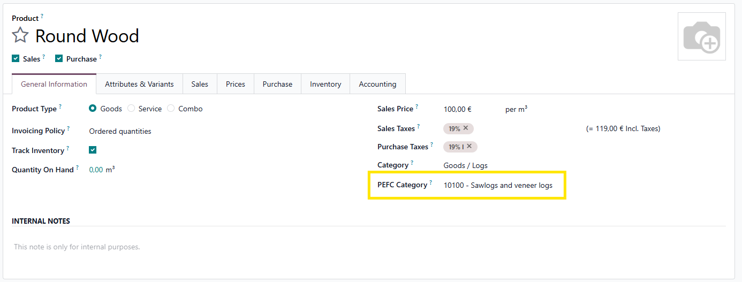Uncheck the Sales checkbox
This screenshot has height=282, width=742.
[x=16, y=59]
